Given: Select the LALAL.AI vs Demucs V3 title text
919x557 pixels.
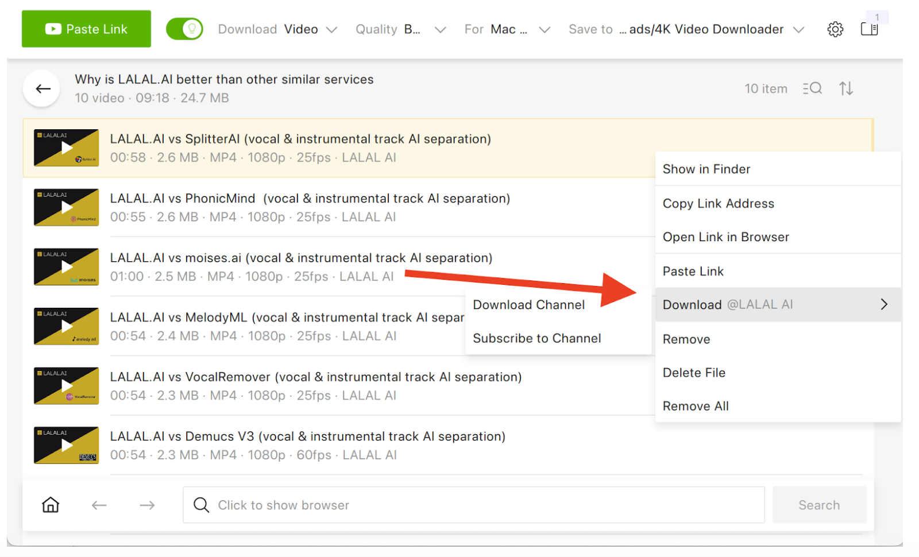Looking at the screenshot, I should (308, 436).
